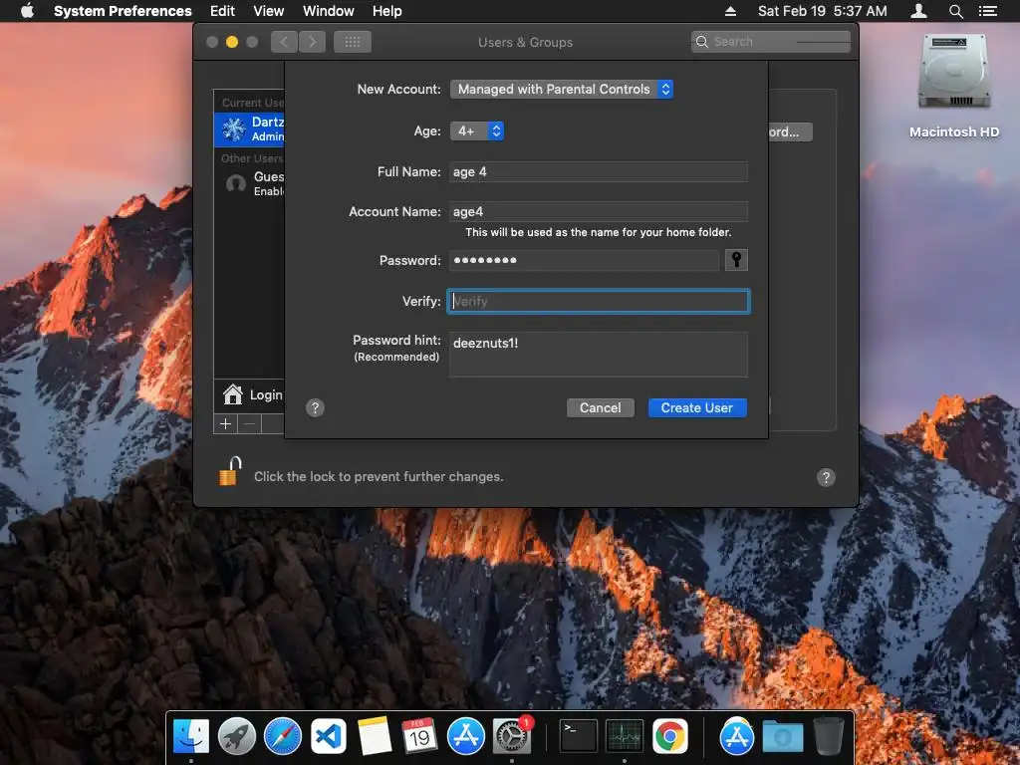
Task: Open the Trash in the Dock
Action: pos(828,736)
